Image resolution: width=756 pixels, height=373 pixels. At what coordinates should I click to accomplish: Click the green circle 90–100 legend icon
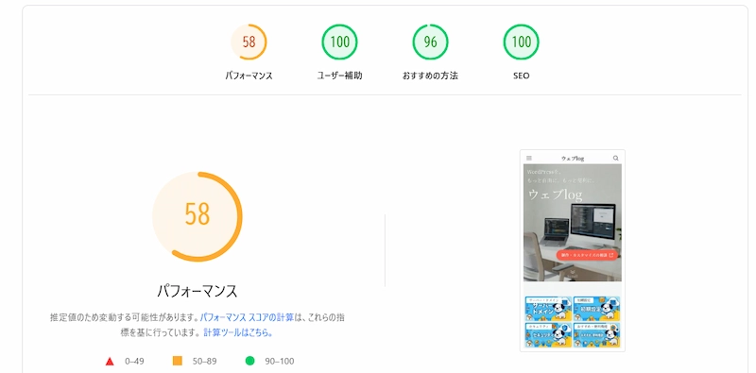249,361
